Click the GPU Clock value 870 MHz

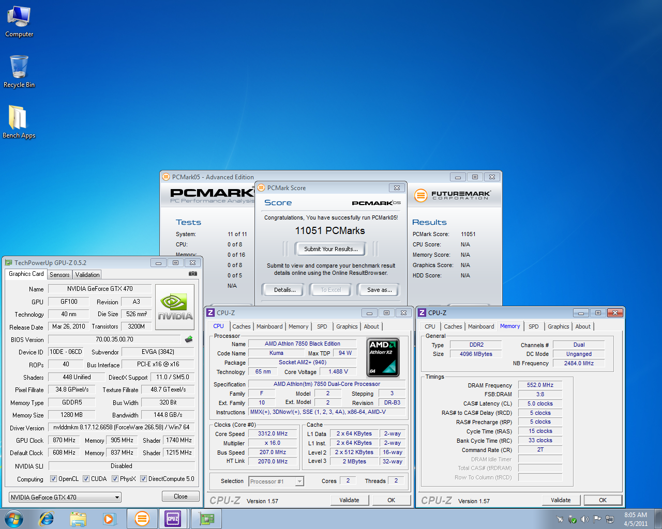click(x=64, y=440)
